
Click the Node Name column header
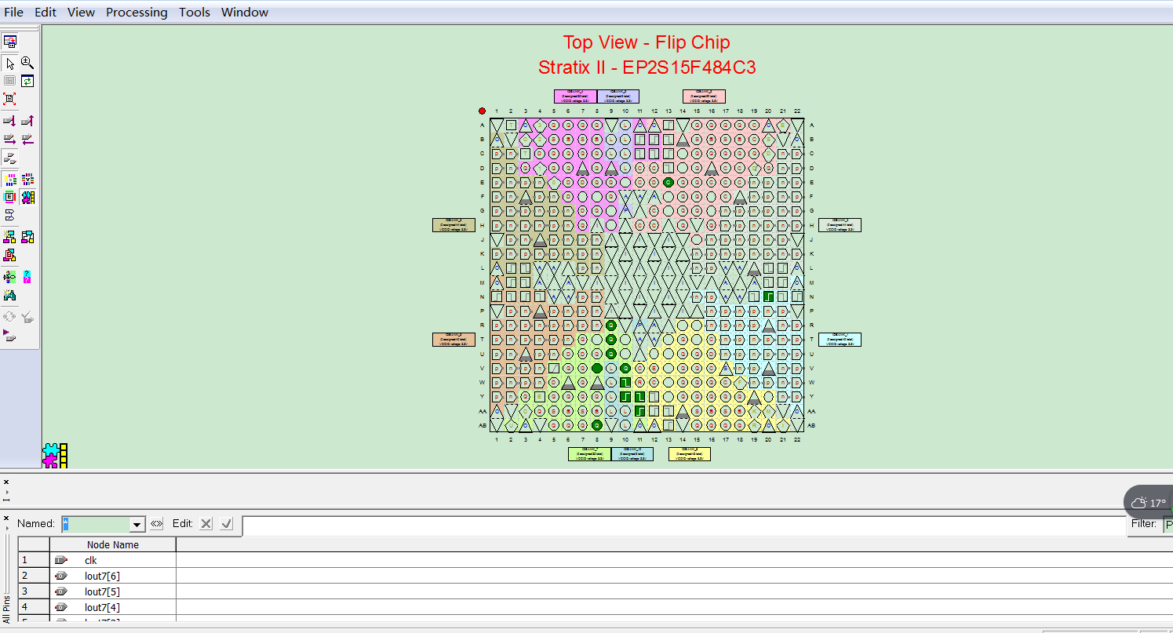[x=113, y=544]
